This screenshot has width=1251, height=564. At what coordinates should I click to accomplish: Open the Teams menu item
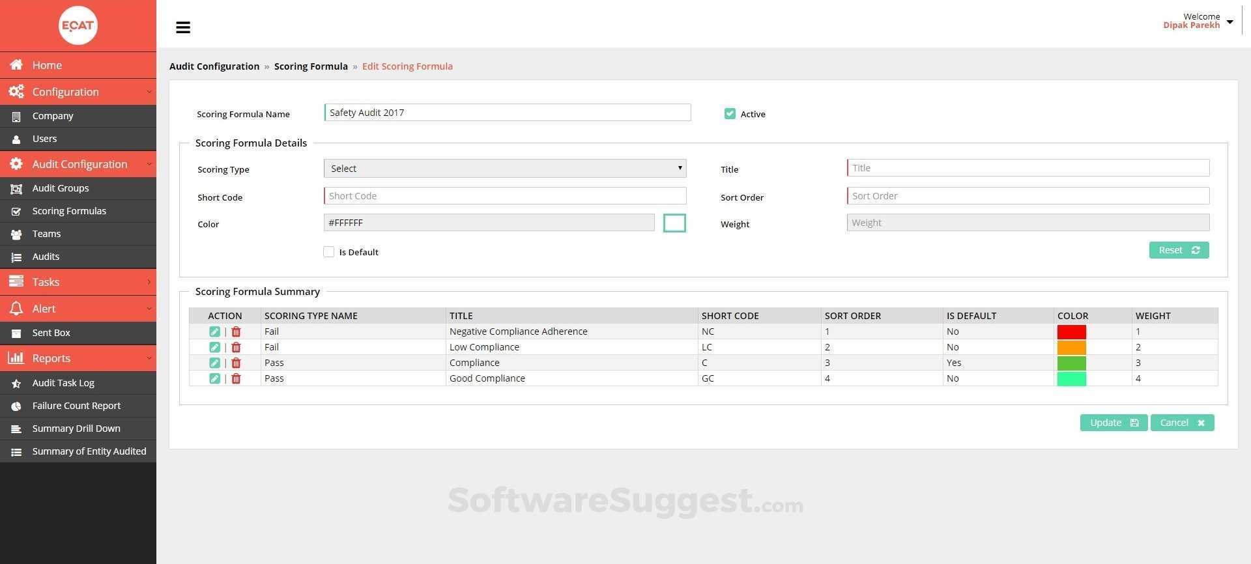point(78,234)
